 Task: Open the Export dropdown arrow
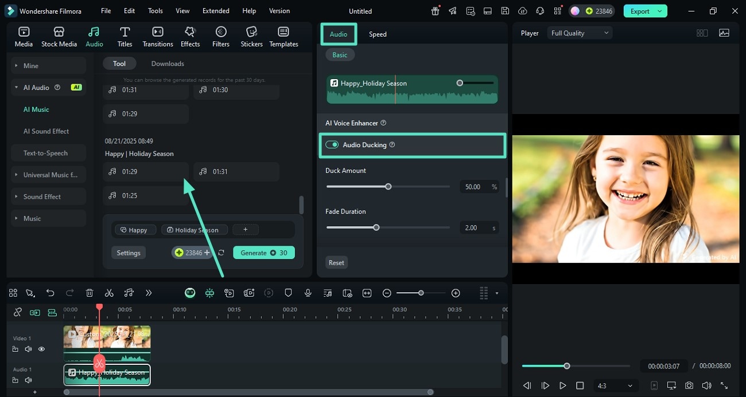click(x=660, y=11)
